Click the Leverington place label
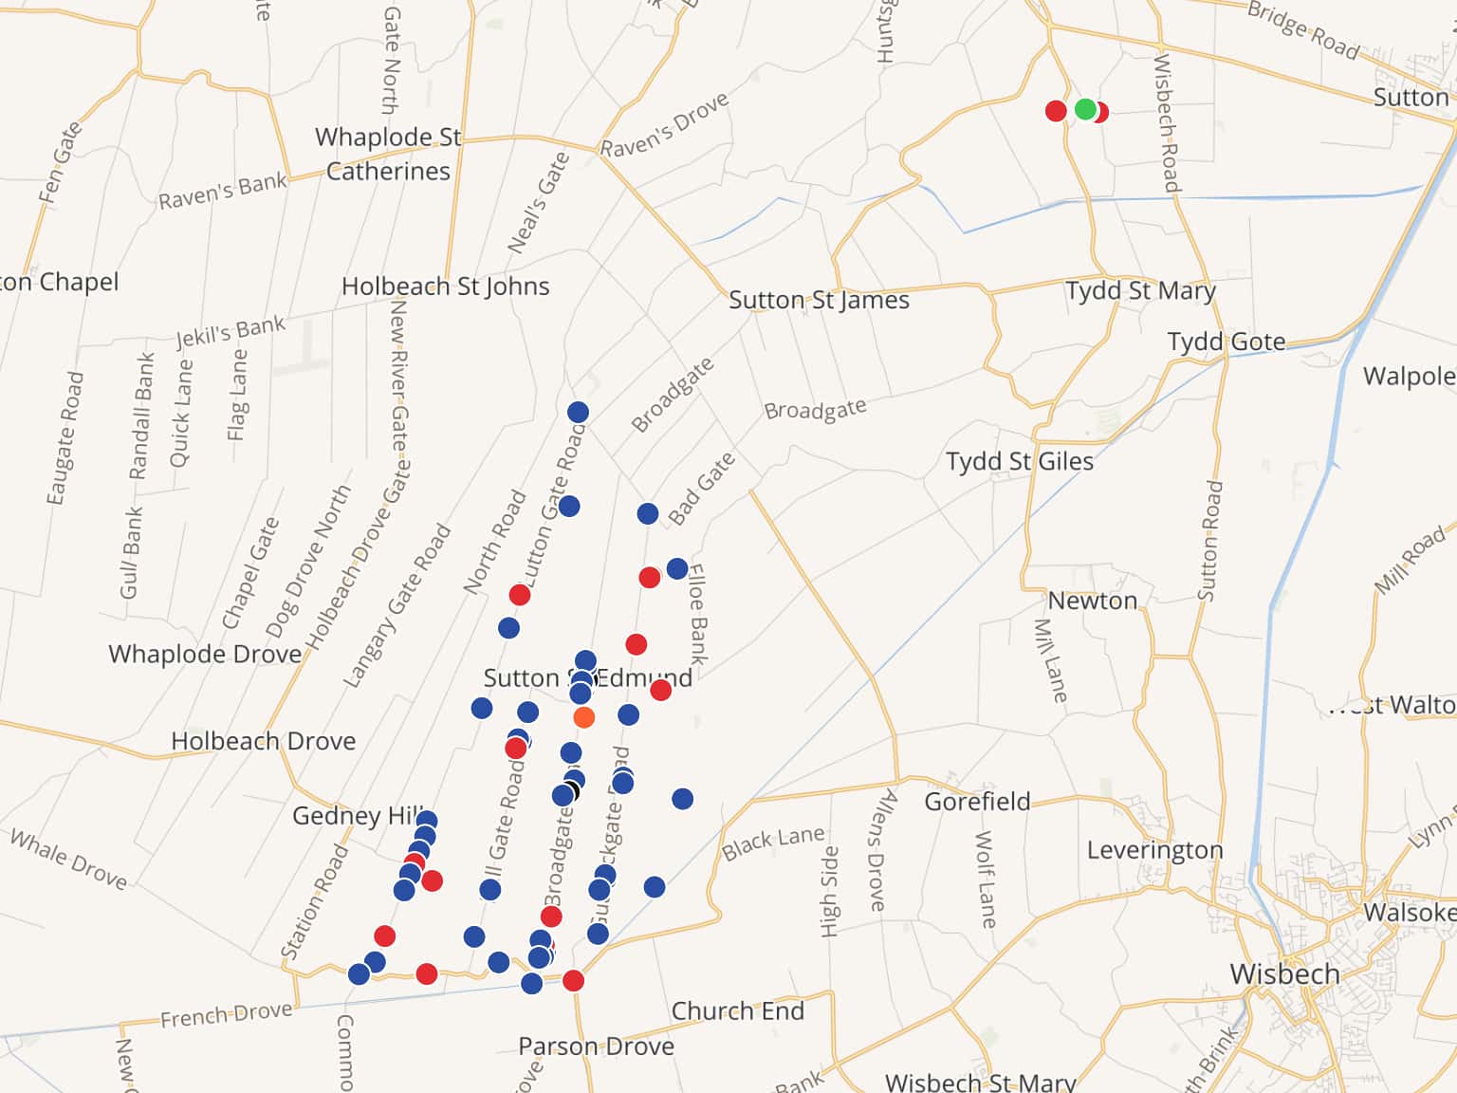The image size is (1457, 1093). pos(1154,850)
